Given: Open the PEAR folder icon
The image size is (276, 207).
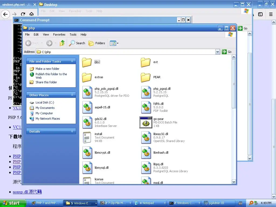Looking at the screenshot, I should (146, 77).
